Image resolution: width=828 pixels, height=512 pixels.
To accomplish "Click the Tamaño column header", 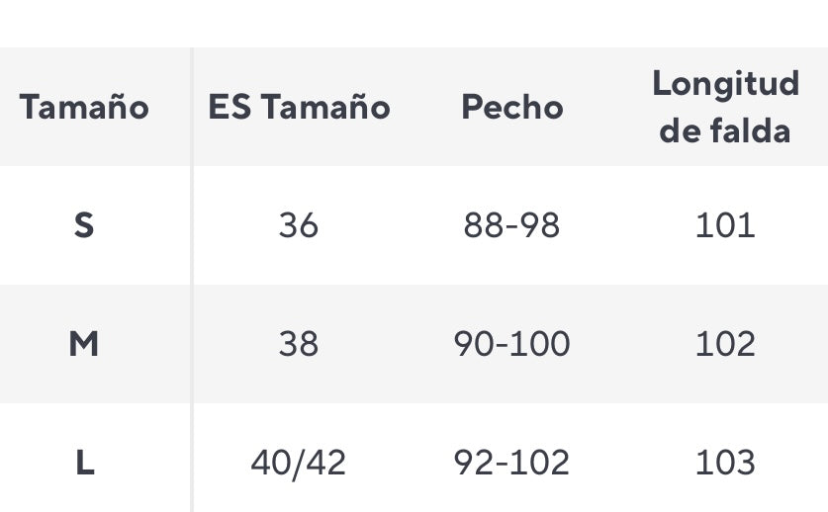I will [x=84, y=107].
